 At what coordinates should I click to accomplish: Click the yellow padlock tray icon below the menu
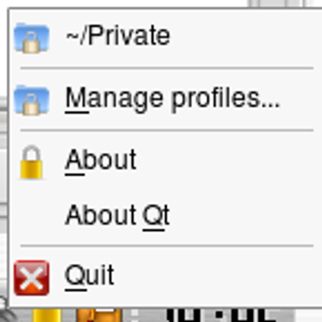47,315
